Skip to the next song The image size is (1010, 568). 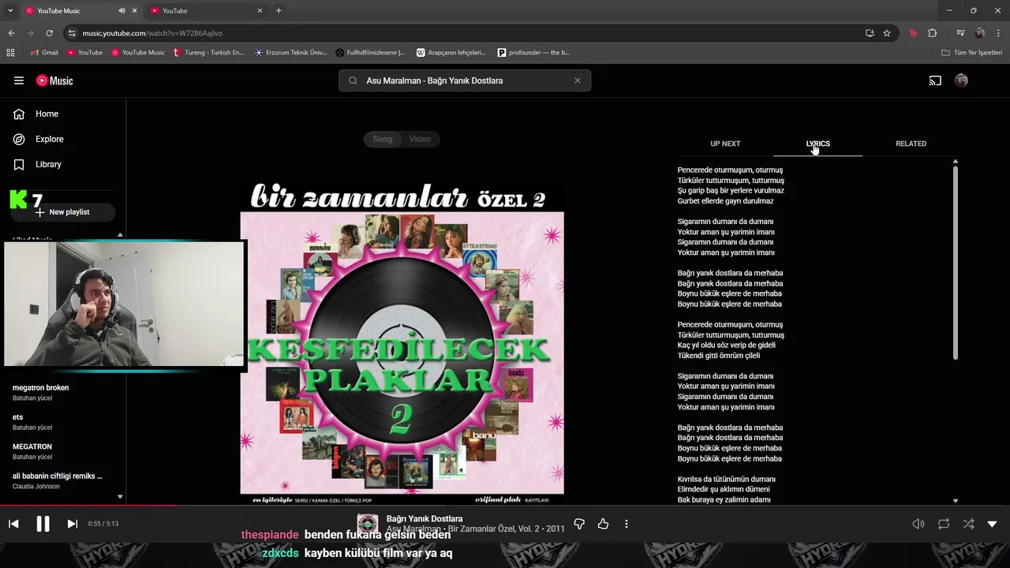coord(72,524)
